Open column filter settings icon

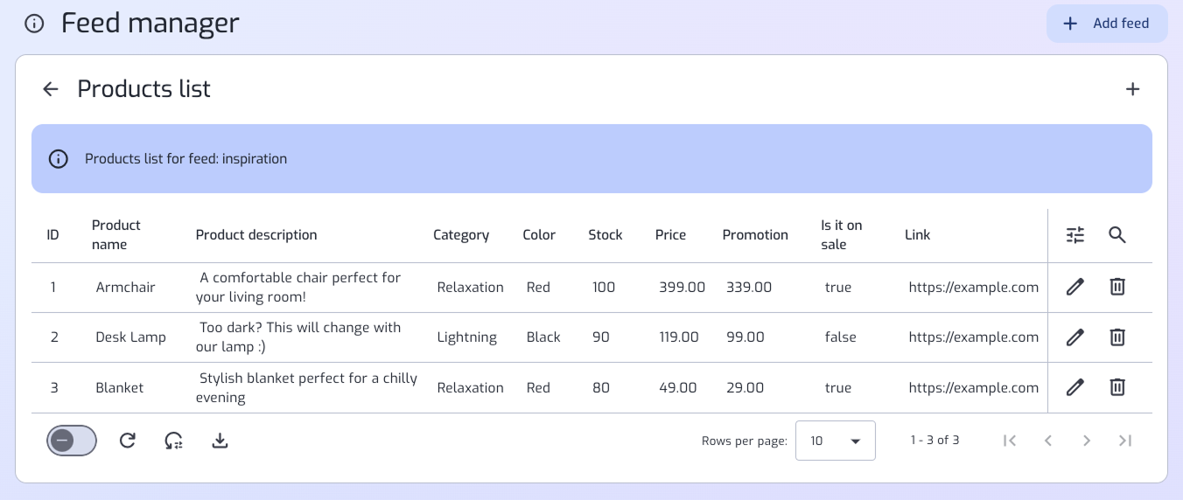[x=1075, y=235]
